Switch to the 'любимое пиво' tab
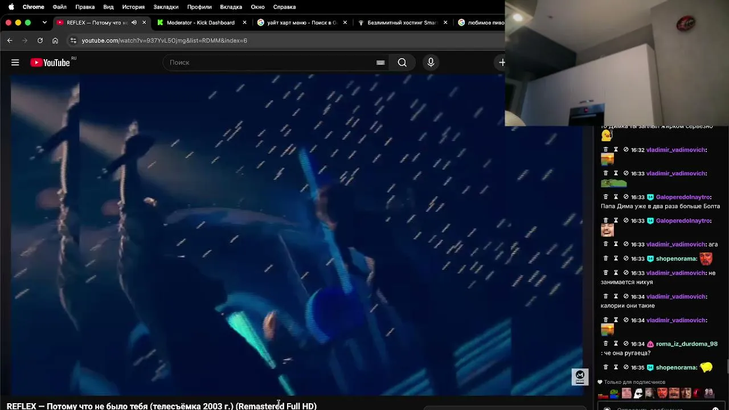Image resolution: width=729 pixels, height=410 pixels. pos(481,23)
